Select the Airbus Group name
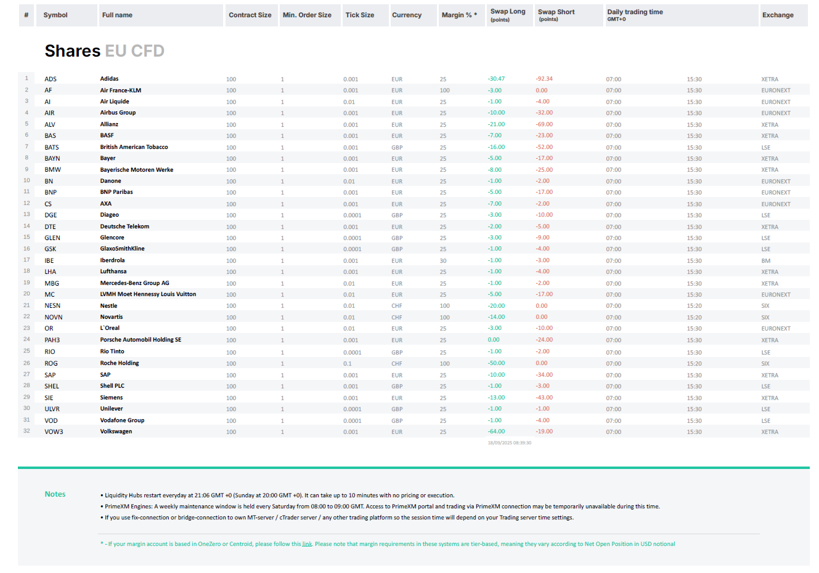819x573 pixels. pyautogui.click(x=118, y=113)
